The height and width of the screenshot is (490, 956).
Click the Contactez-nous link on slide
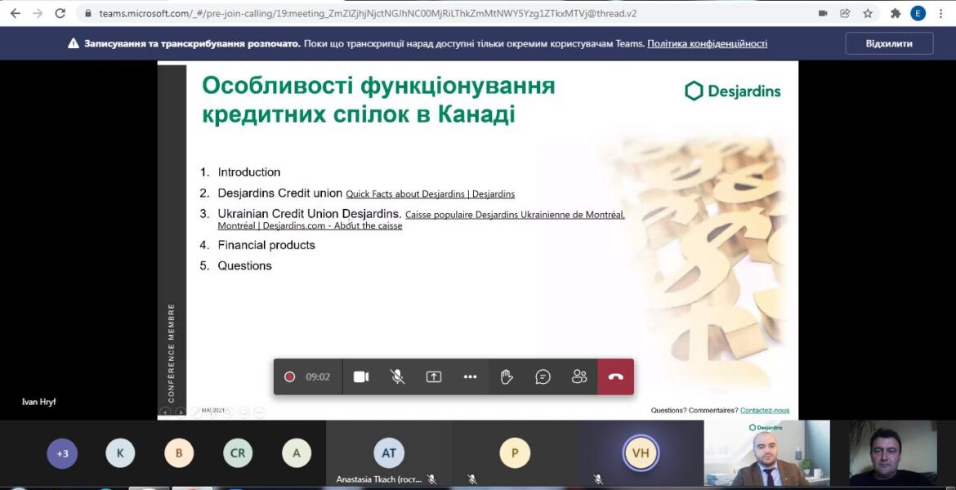point(765,410)
